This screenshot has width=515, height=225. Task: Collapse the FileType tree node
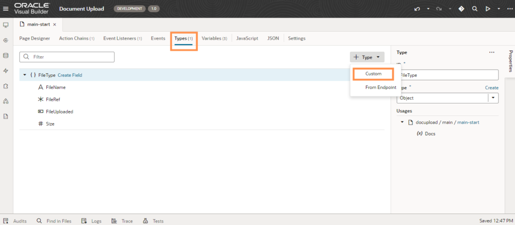(x=25, y=75)
